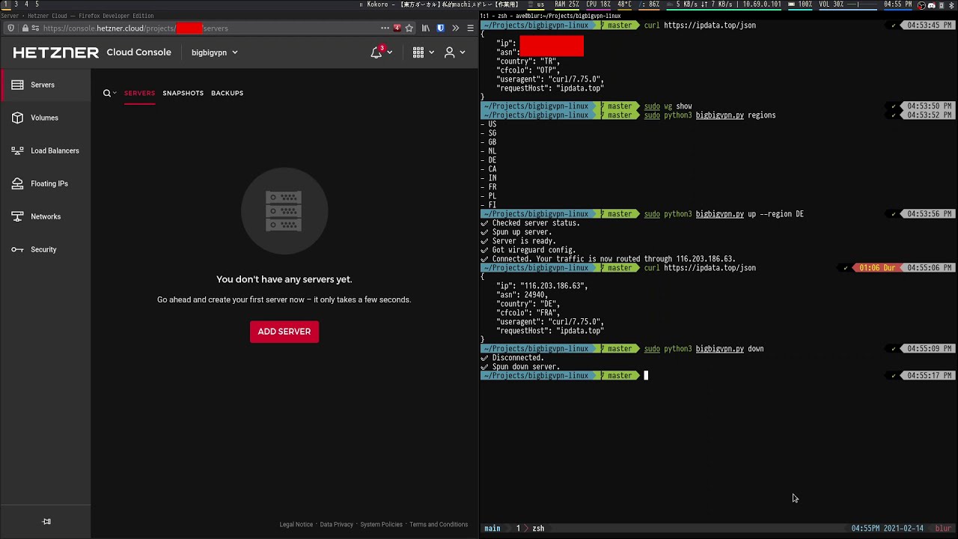Open the Floating IPs section

coord(45,183)
